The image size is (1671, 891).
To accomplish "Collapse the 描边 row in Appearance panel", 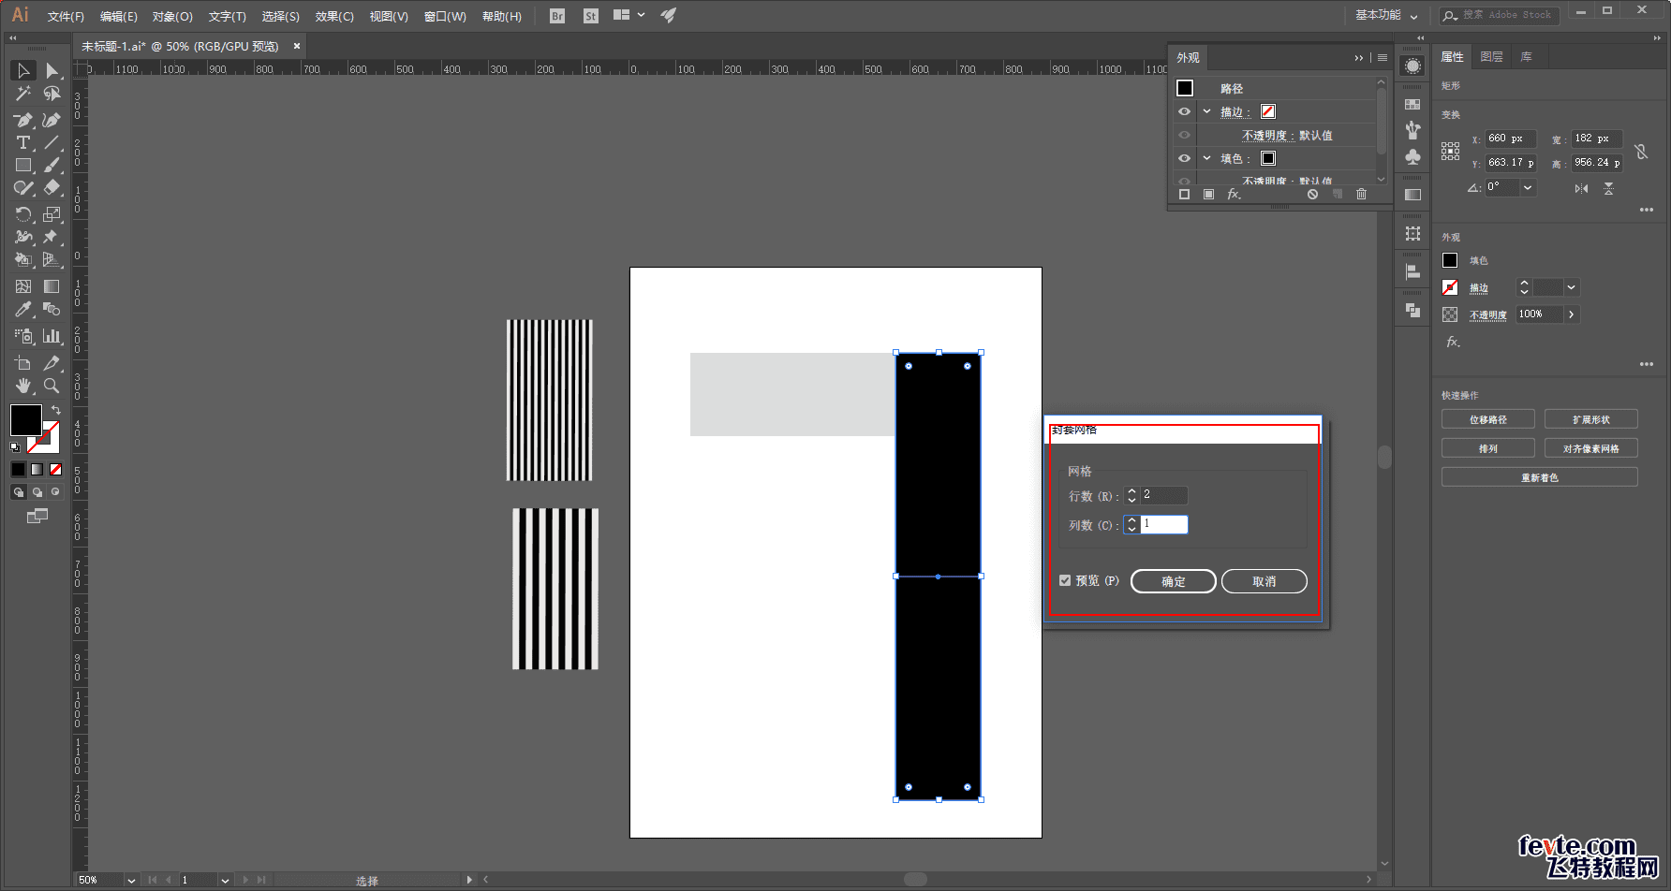I will tap(1207, 111).
